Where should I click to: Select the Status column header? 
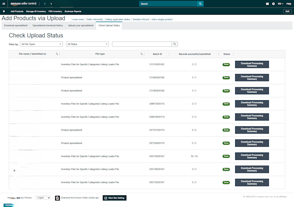tap(227, 54)
